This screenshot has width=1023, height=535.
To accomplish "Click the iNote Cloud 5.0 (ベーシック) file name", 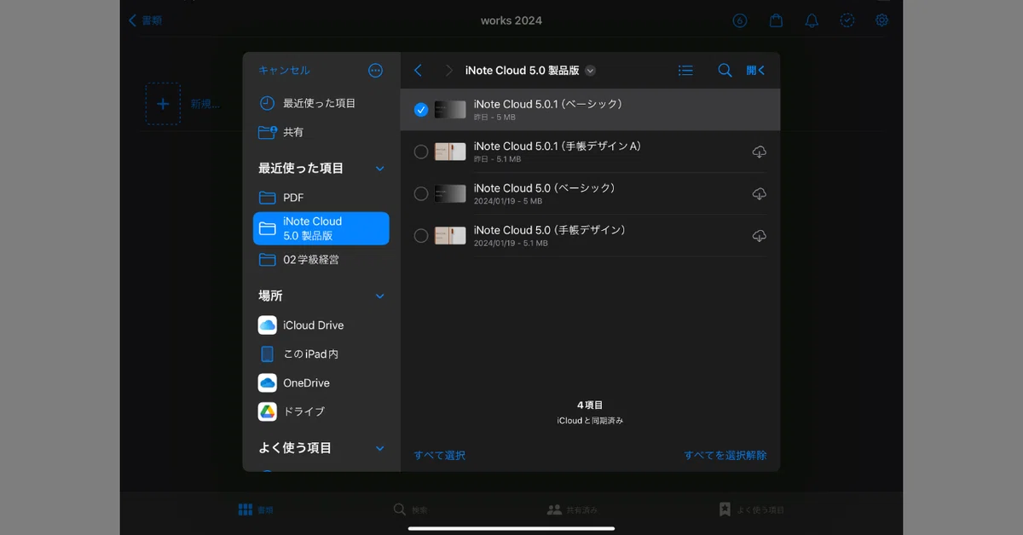I will coord(544,188).
